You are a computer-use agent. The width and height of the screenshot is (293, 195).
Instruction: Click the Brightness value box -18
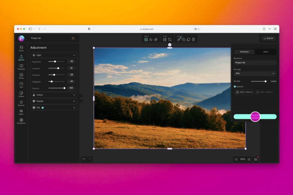click(x=71, y=61)
